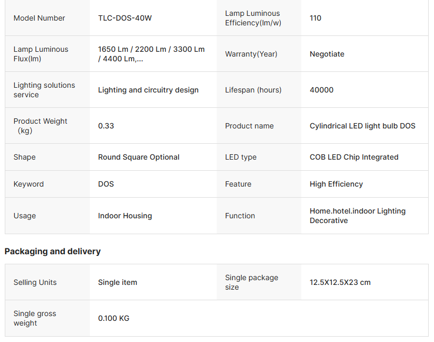Click the Lamp Luminous Efficiency label
This screenshot has width=434, height=342.
(252, 18)
